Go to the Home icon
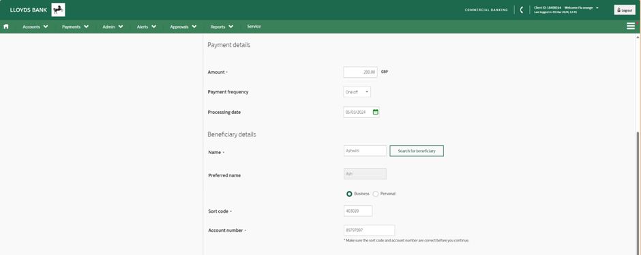The height and width of the screenshot is (255, 641). click(x=6, y=27)
